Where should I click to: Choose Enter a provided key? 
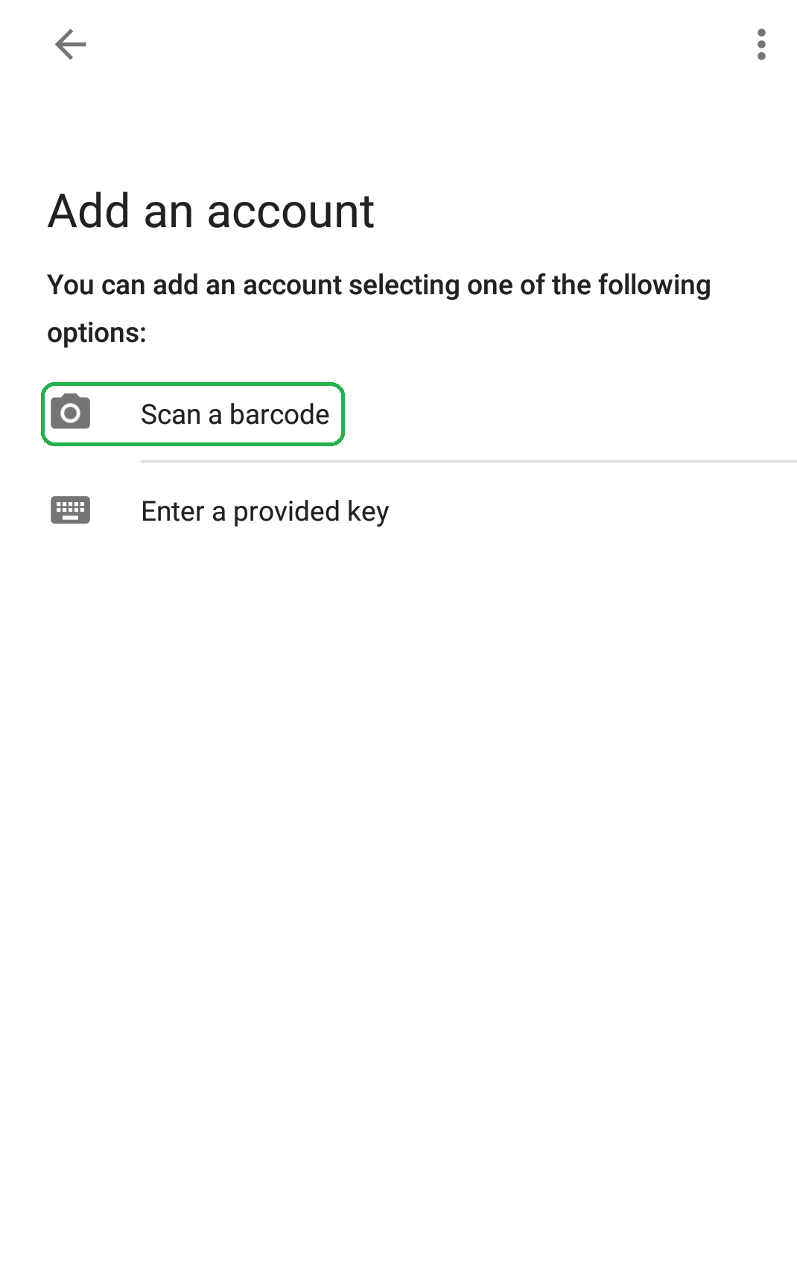[264, 512]
